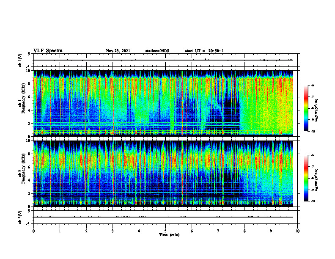Screen dimensions: 335x259
Task: Select the ch.1 "Frequency (kHz)" axis label
Action: (x=23, y=97)
